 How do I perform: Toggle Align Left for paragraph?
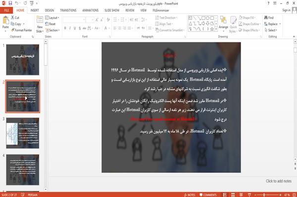(115, 28)
